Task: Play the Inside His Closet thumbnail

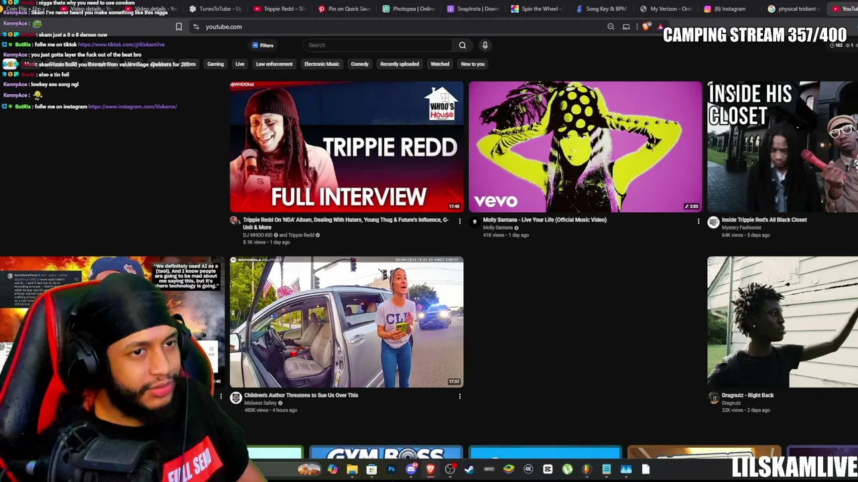Action: 782,147
